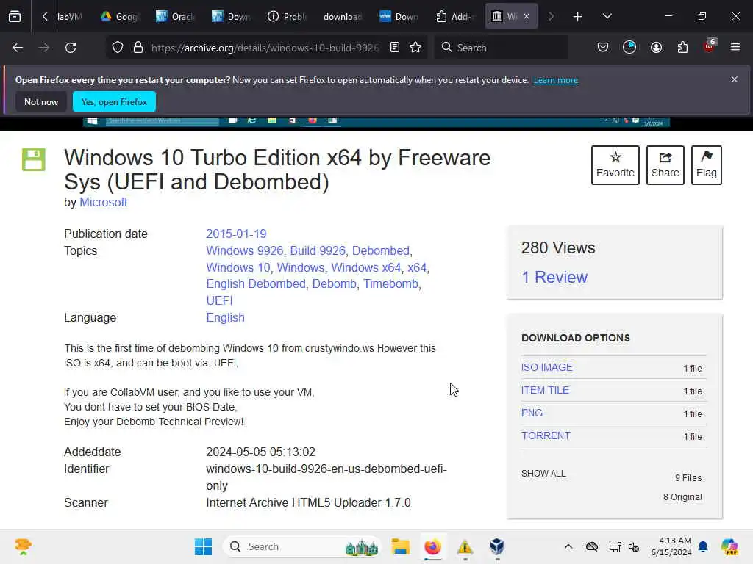Image resolution: width=753 pixels, height=564 pixels.
Task: Open the 2015-01-19 publication date link
Action: (236, 234)
